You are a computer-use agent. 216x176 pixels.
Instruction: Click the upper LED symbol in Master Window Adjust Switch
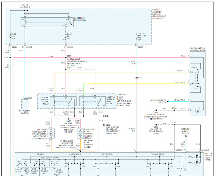pyautogui.click(x=197, y=157)
